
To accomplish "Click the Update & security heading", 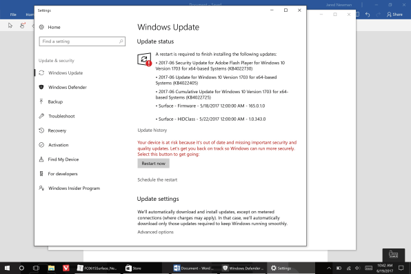I will tap(57, 60).
